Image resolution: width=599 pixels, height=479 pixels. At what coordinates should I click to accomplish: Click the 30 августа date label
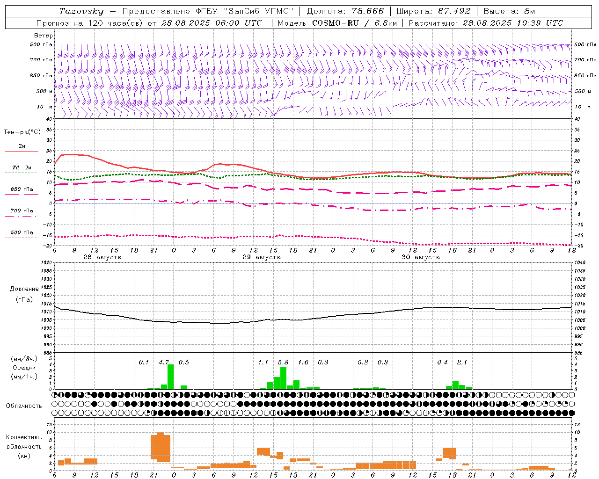(x=421, y=257)
